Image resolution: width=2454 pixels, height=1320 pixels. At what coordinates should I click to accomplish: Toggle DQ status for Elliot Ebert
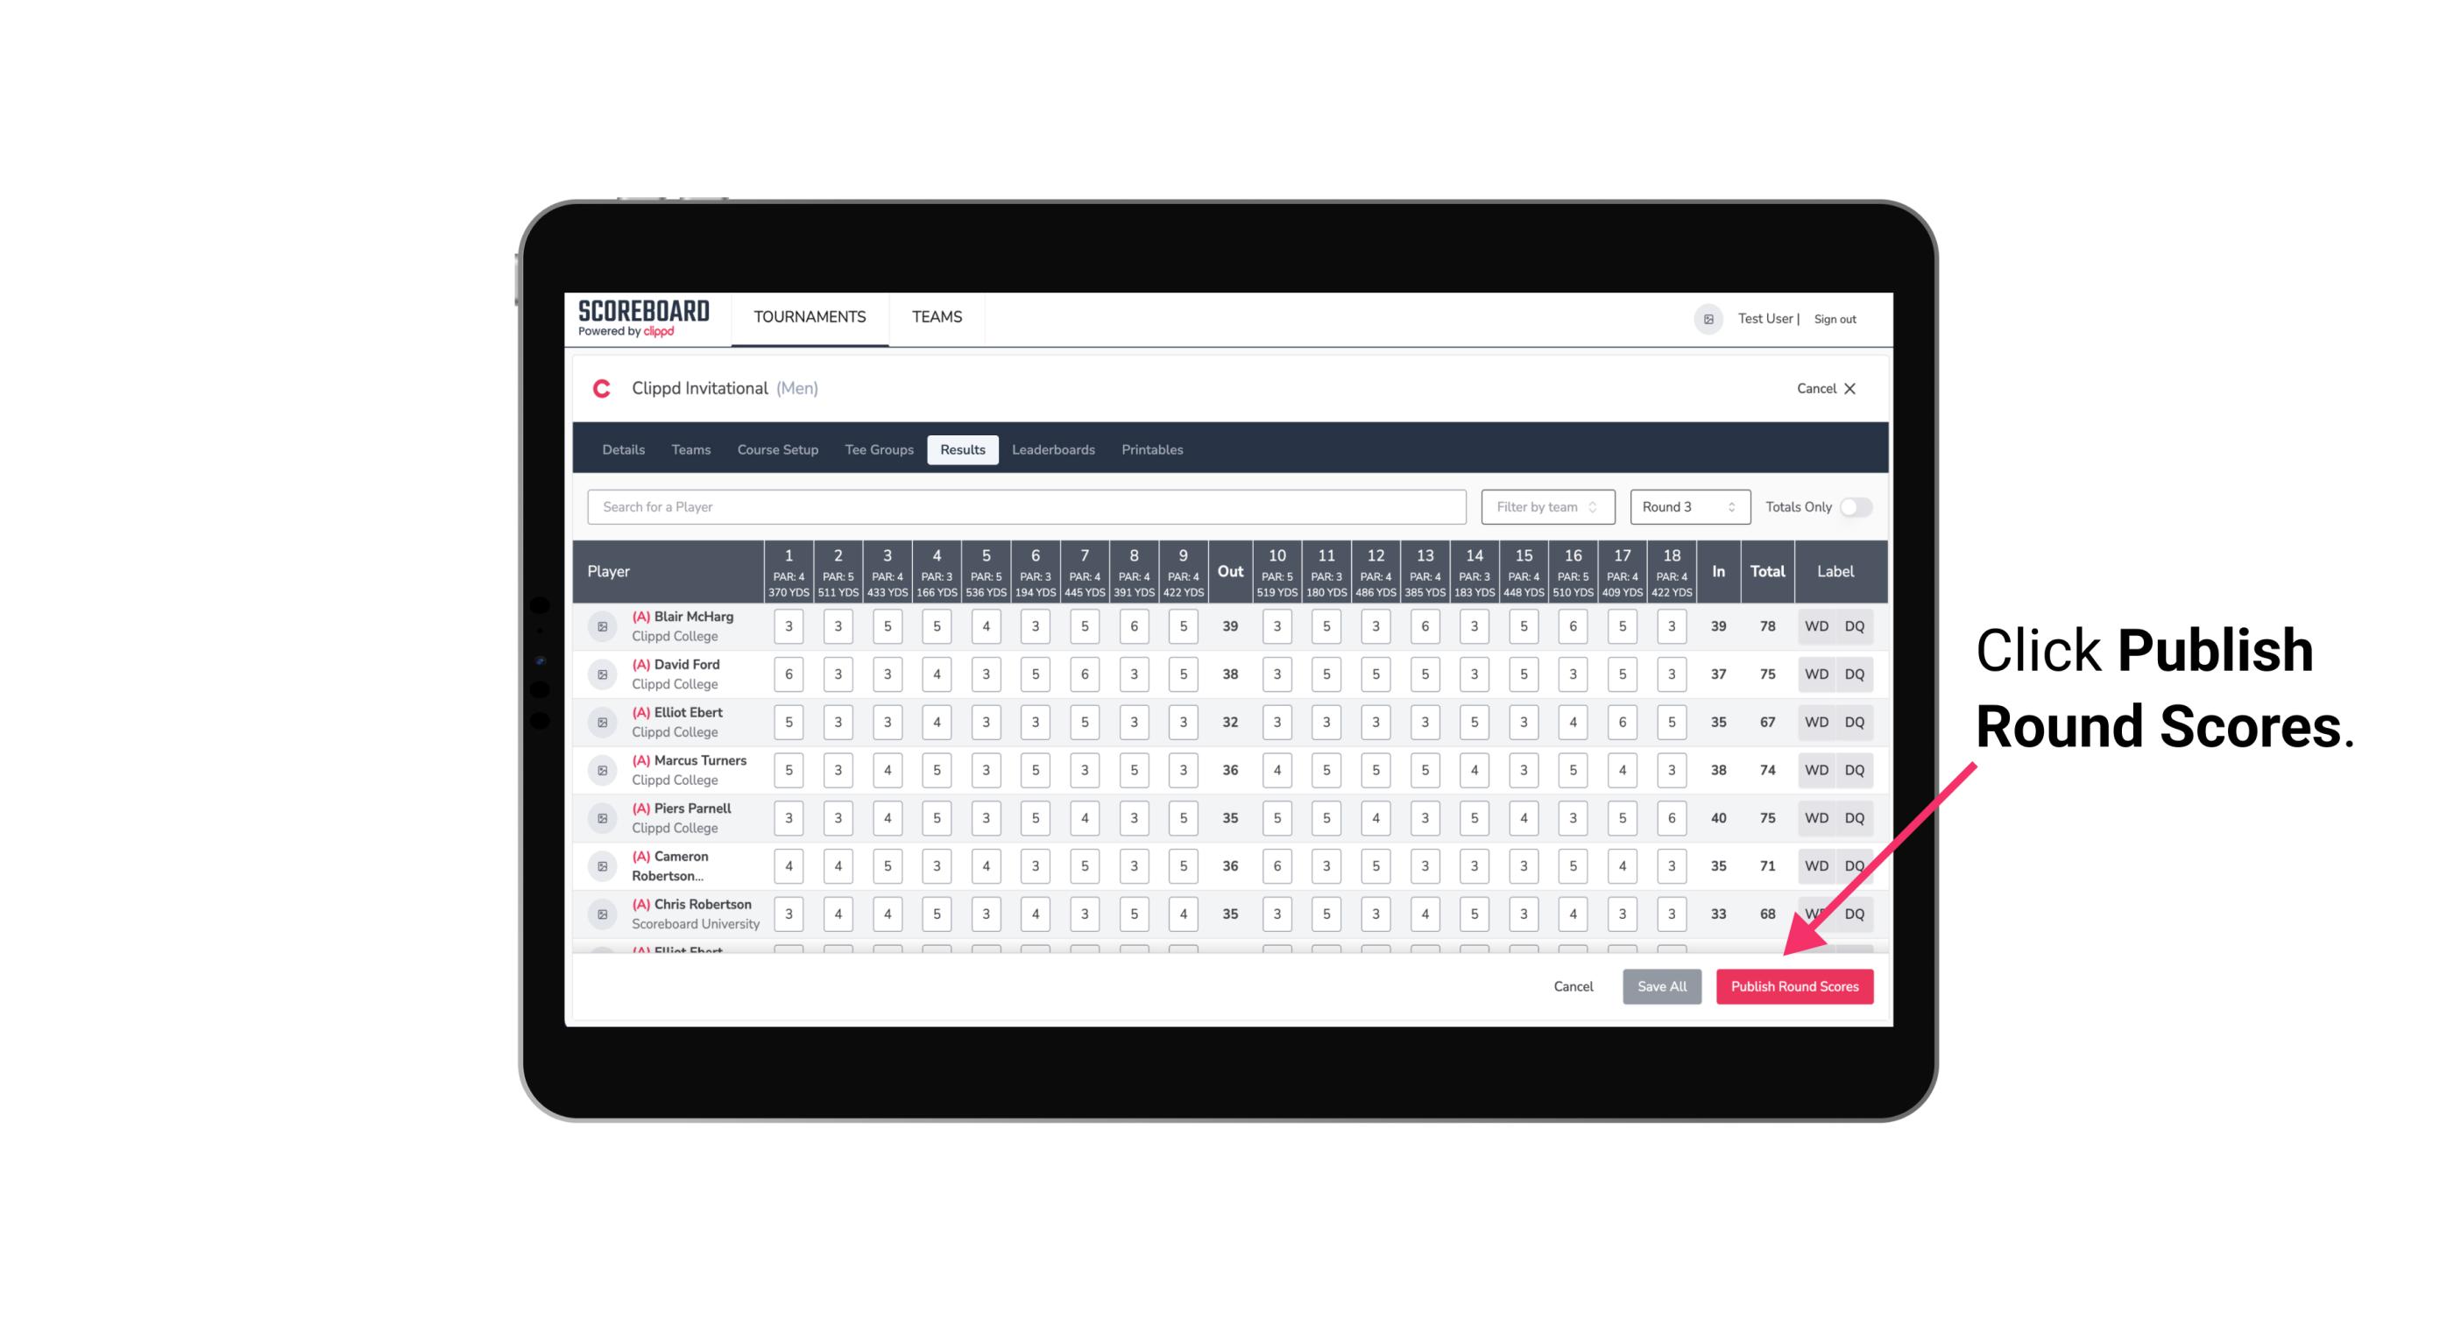point(1856,722)
